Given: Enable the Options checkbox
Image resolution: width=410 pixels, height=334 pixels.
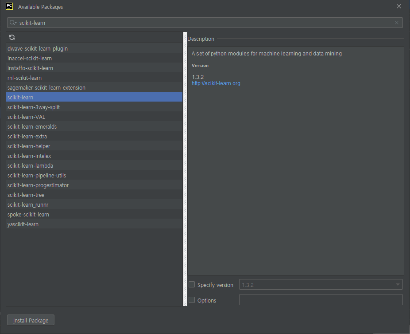Looking at the screenshot, I should [192, 300].
